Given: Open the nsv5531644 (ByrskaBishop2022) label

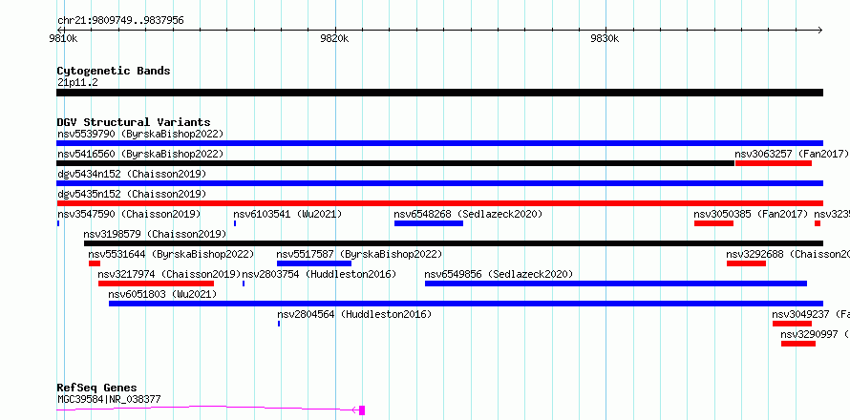Looking at the screenshot, I should pos(171,254).
